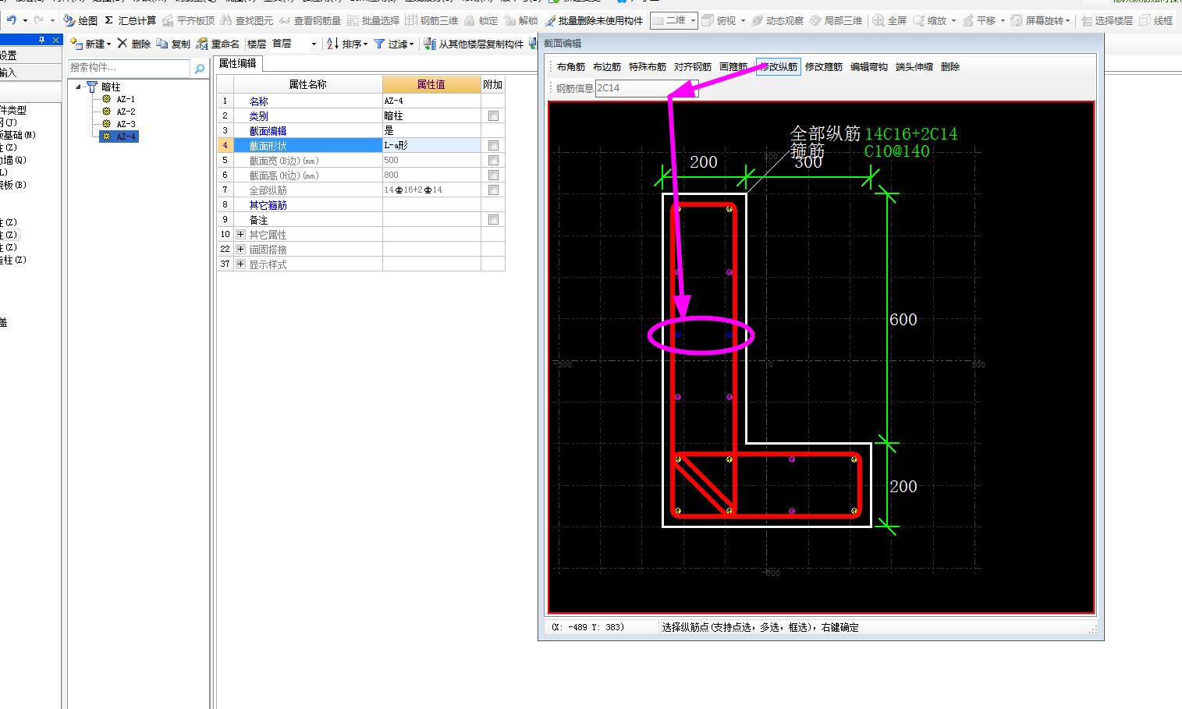Select the 对齐钢筋 menu item

693,67
